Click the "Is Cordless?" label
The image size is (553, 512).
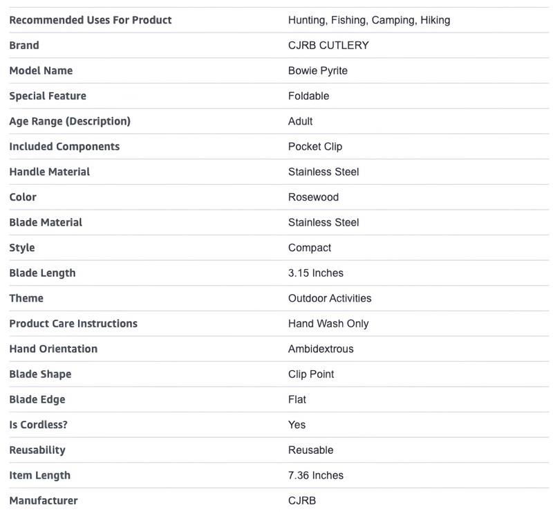click(39, 425)
